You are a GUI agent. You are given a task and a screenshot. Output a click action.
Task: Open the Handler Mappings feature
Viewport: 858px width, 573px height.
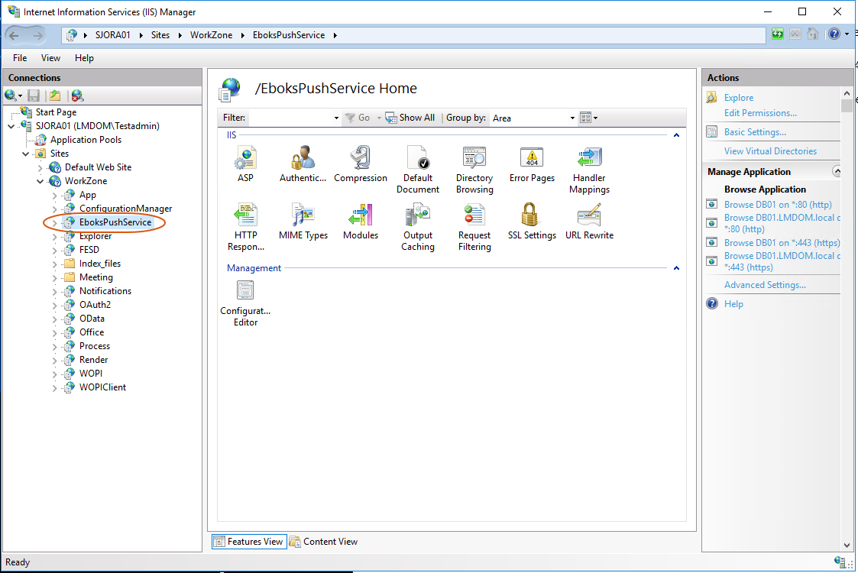589,170
